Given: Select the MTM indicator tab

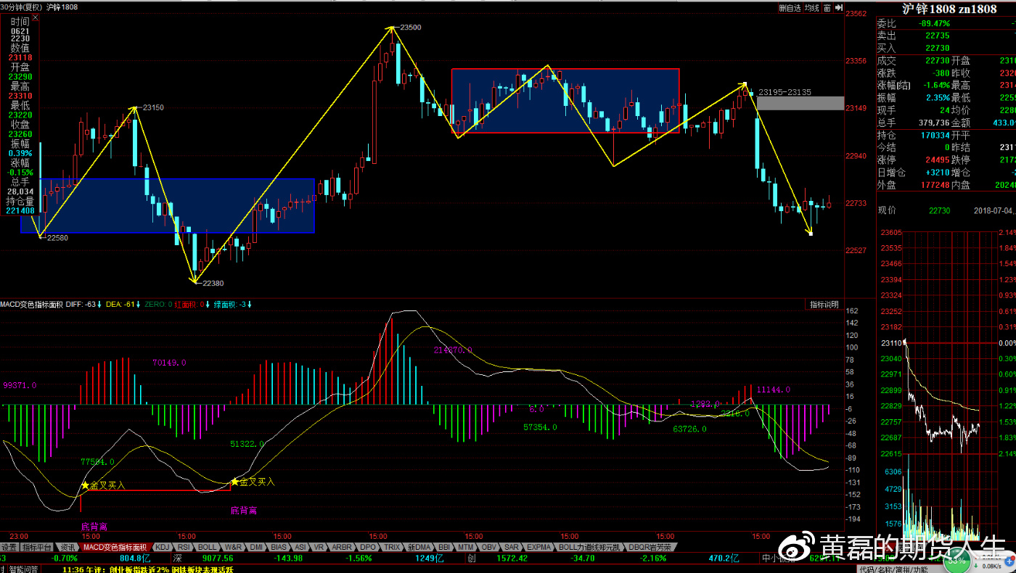Looking at the screenshot, I should (466, 547).
